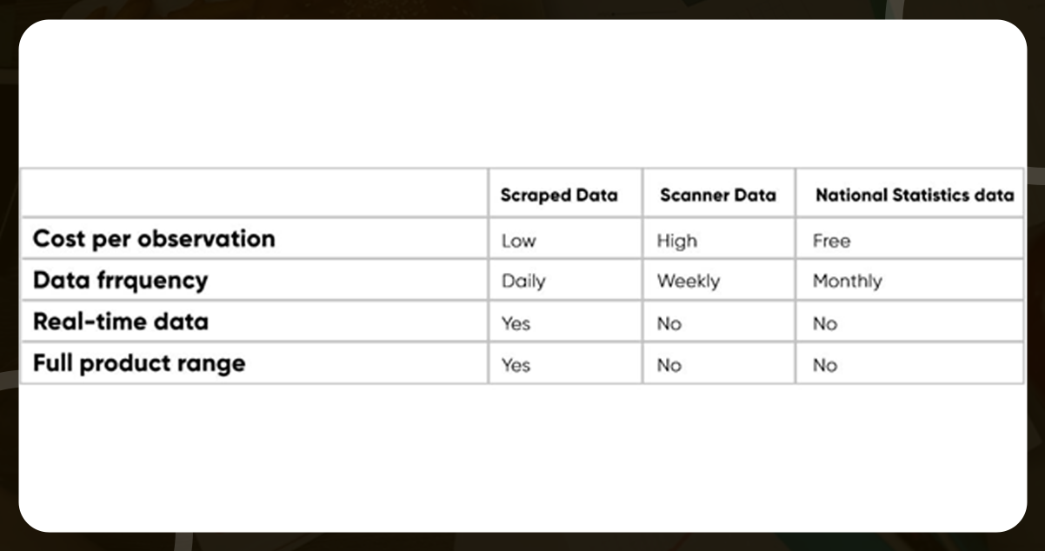Click the Scanner Data column header
The image size is (1045, 551).
[x=717, y=195]
